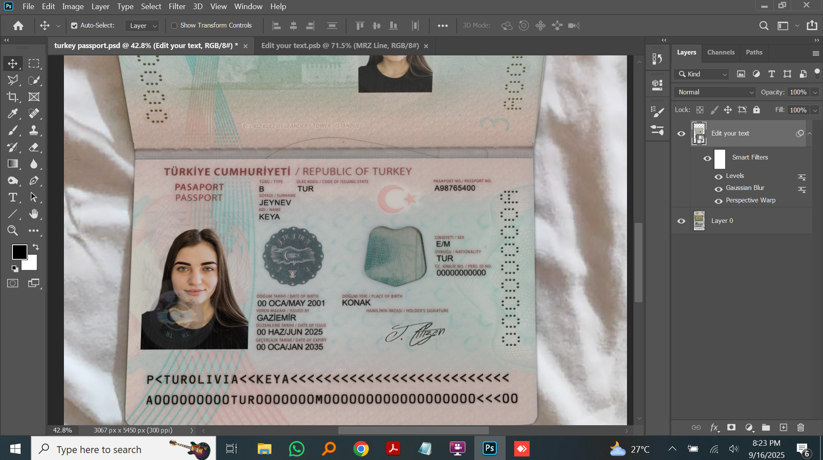This screenshot has width=823, height=460.
Task: Pick the Eyedropper tool
Action: 12,114
